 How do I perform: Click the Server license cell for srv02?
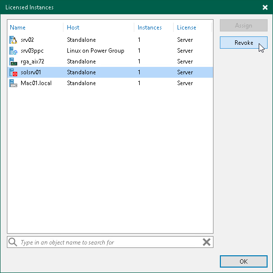pos(185,40)
